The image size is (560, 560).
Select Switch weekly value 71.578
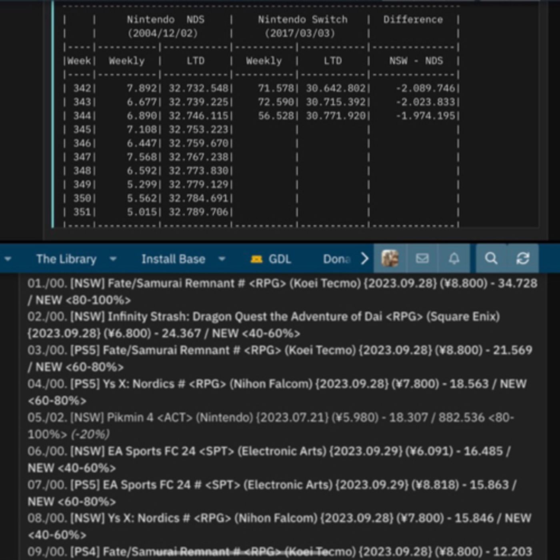point(276,88)
